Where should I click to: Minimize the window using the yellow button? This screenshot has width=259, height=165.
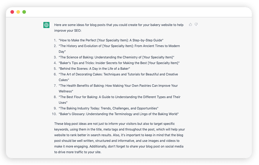point(18,12)
